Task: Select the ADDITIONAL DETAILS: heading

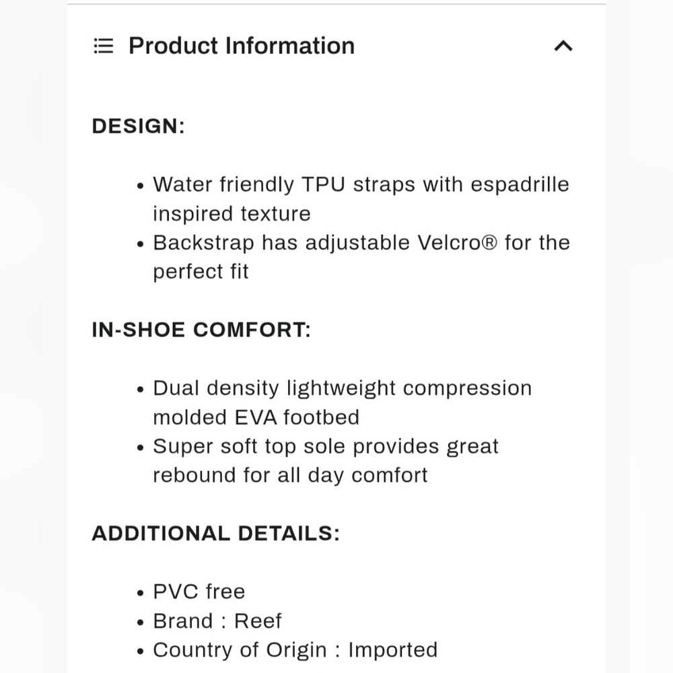Action: tap(216, 534)
